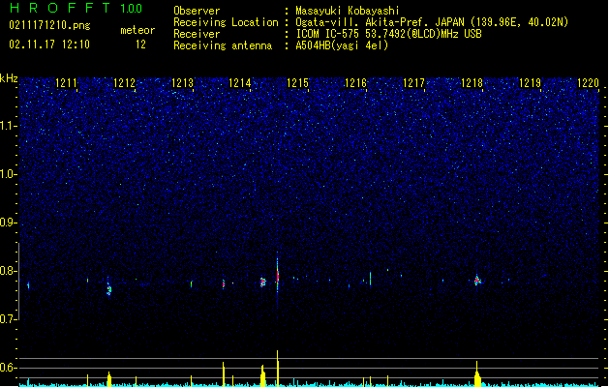Viewport: 609px width, 387px height.
Task: Click the 1217 time axis label
Action: coord(414,83)
